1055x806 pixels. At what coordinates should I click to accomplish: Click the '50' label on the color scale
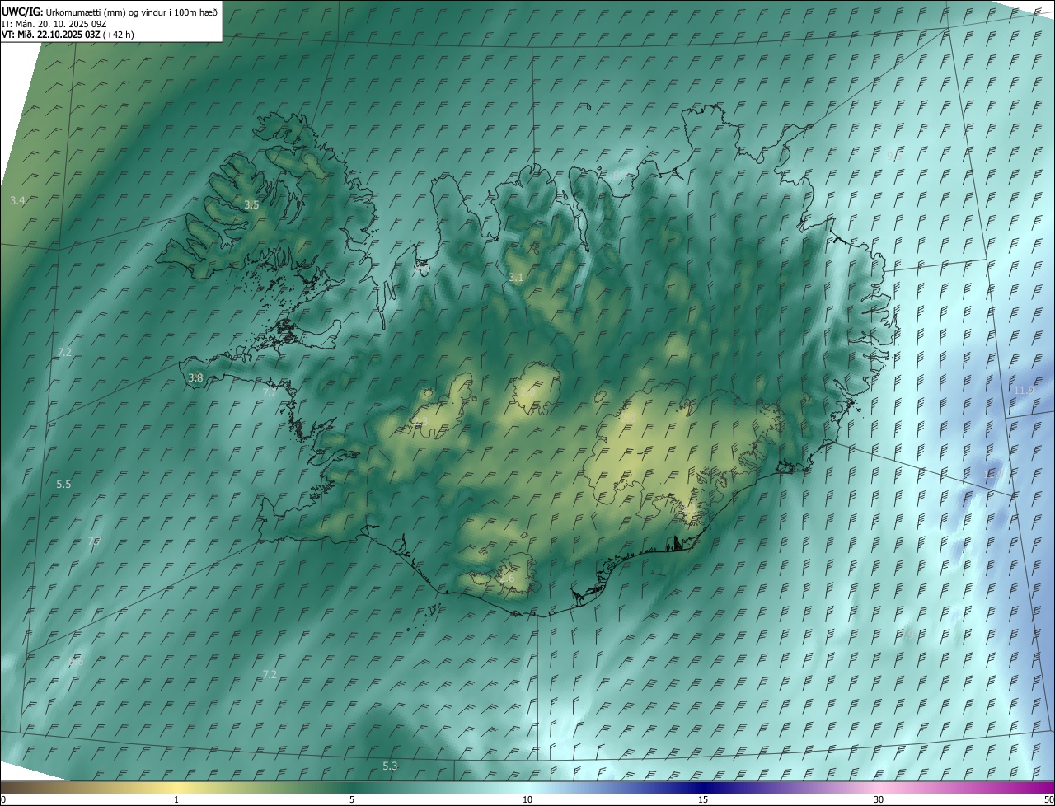1048,799
